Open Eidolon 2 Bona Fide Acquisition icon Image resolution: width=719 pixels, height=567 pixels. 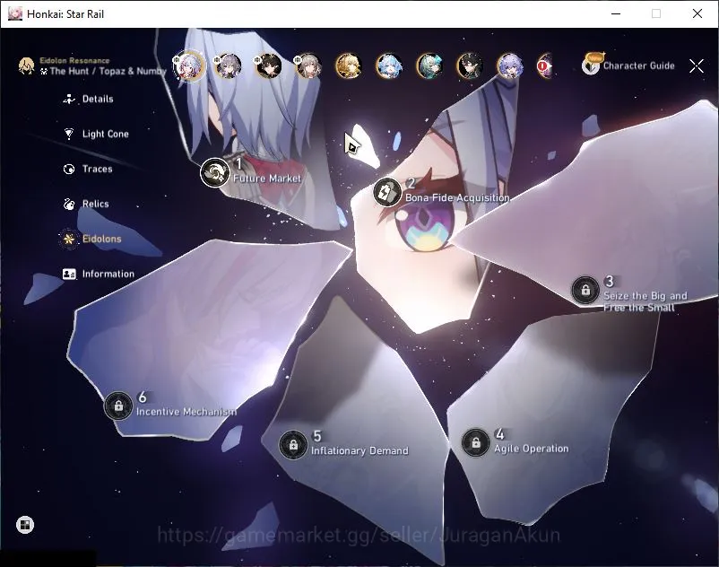pyautogui.click(x=387, y=192)
